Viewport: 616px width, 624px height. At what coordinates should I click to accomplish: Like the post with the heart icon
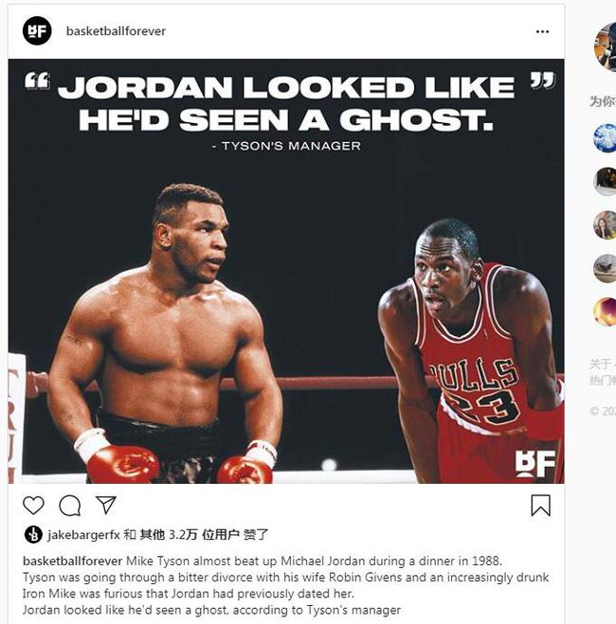click(x=33, y=506)
